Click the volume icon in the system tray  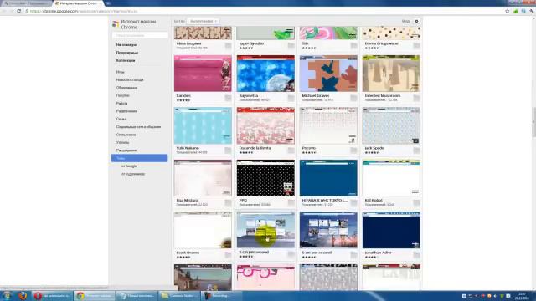point(495,296)
